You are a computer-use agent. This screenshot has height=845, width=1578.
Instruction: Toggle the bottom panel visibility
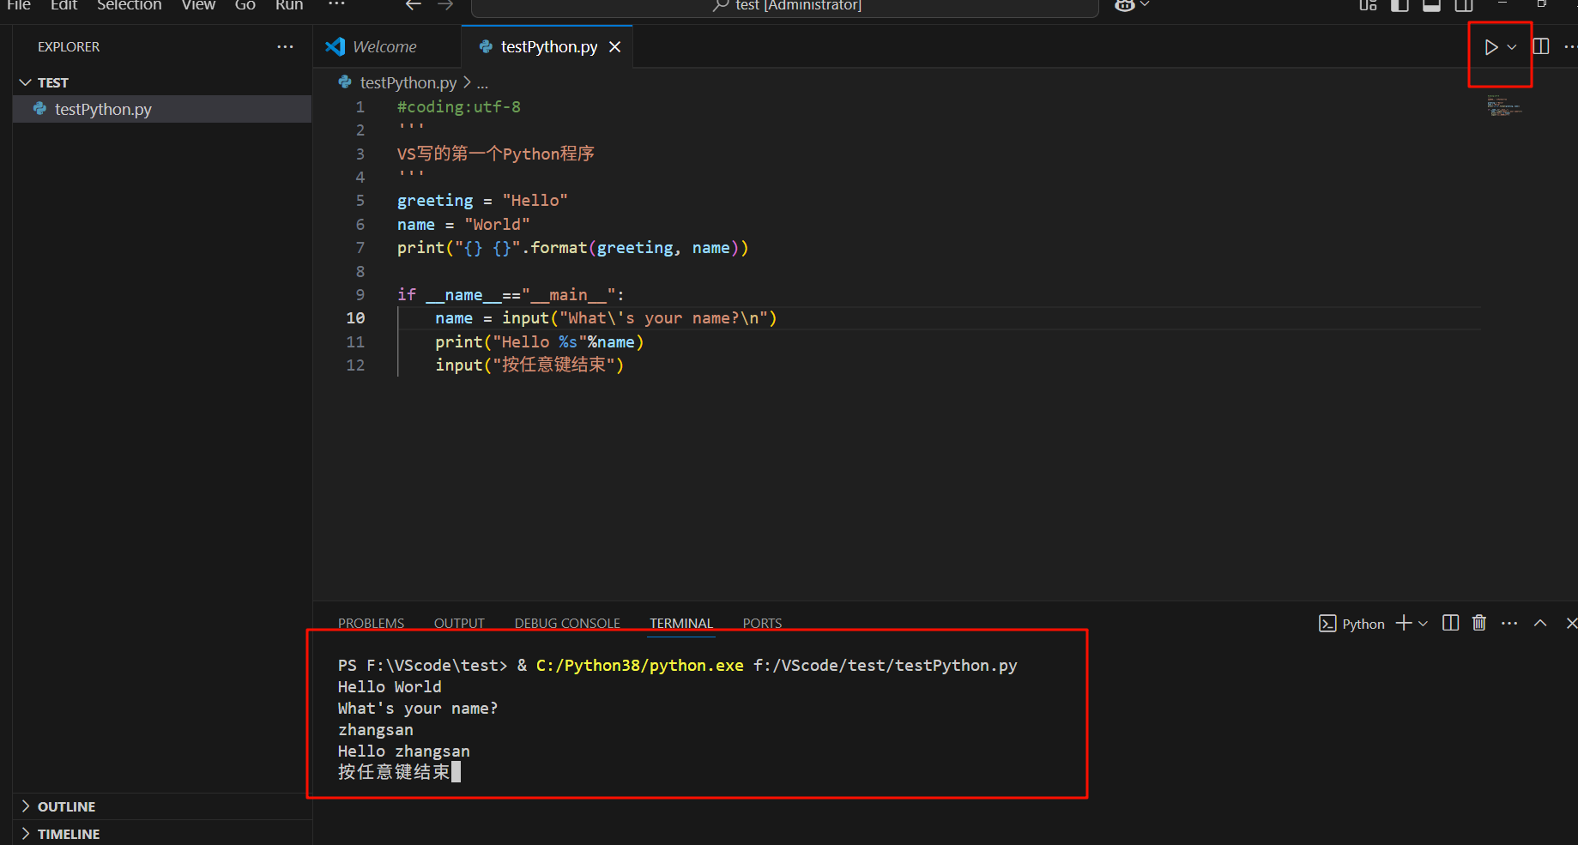click(x=1430, y=6)
